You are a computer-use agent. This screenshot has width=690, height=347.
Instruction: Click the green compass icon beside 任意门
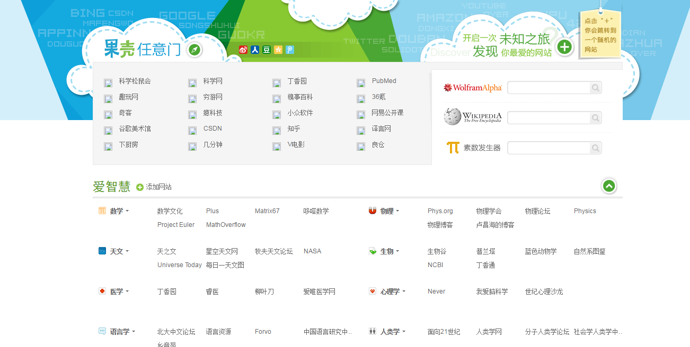tap(195, 50)
